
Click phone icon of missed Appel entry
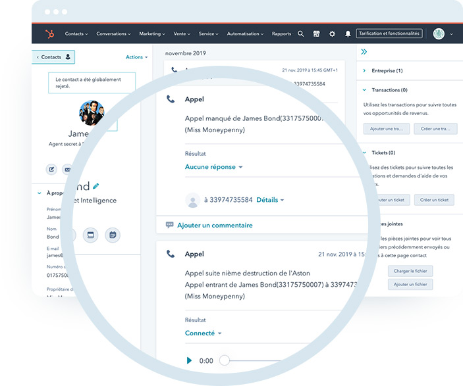click(x=171, y=99)
